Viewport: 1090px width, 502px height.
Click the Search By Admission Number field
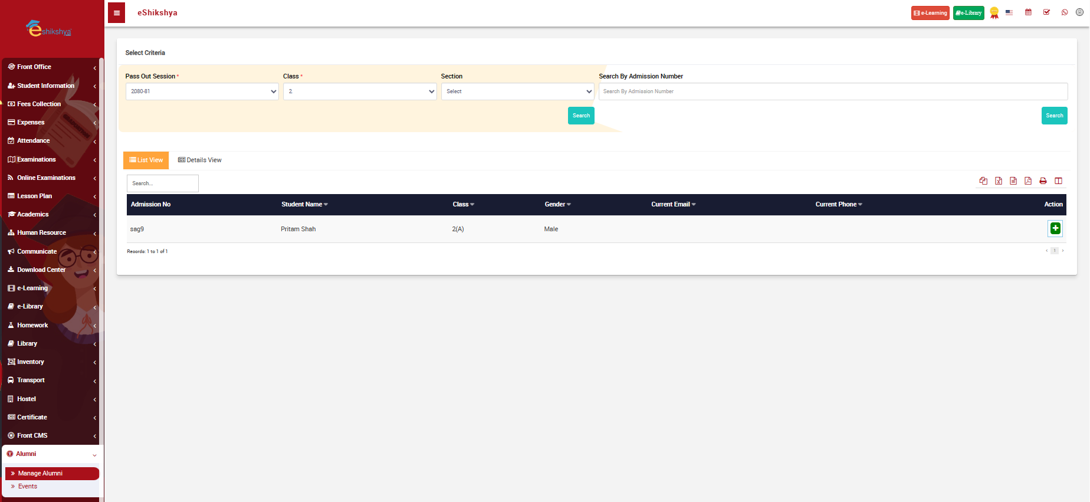[x=833, y=91]
